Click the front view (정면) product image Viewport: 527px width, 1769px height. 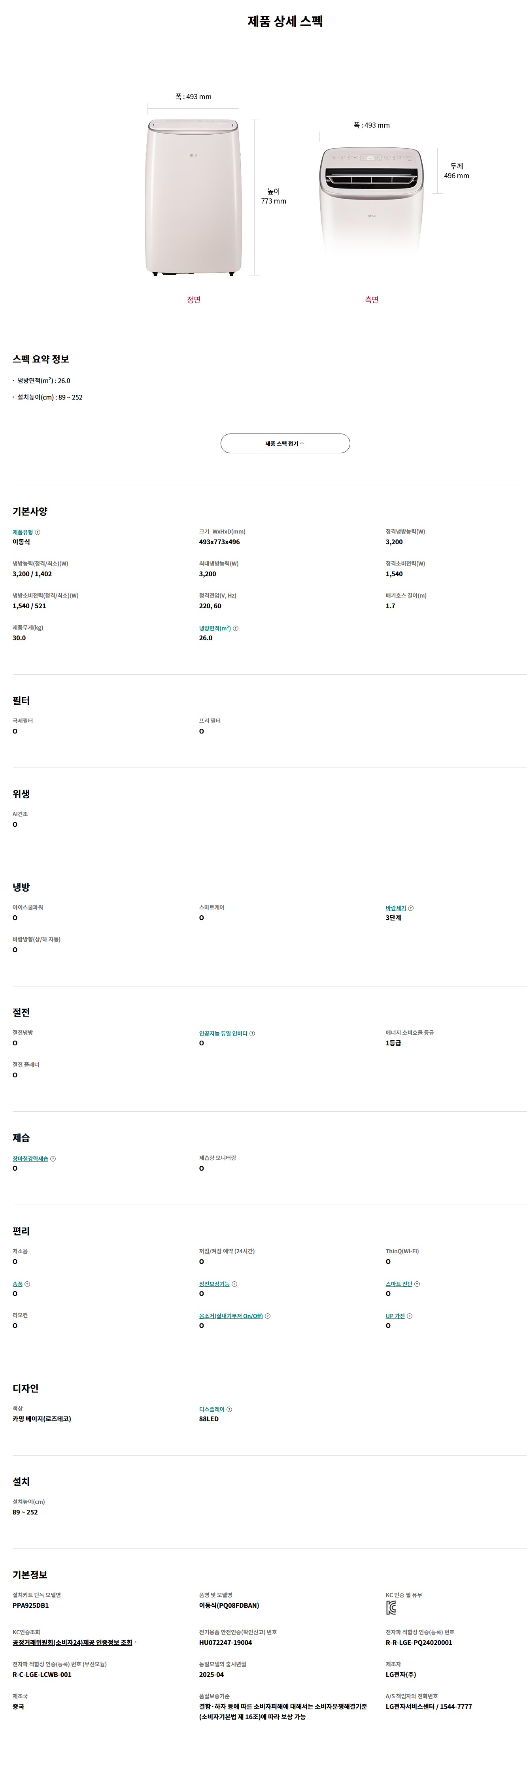click(193, 198)
